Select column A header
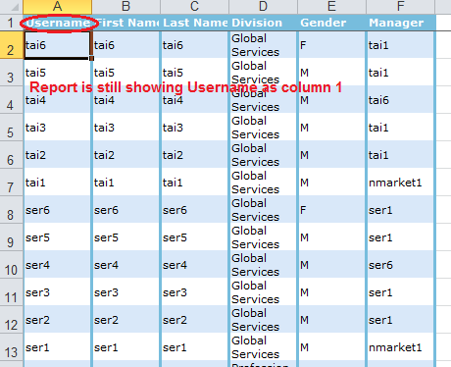 click(x=58, y=6)
